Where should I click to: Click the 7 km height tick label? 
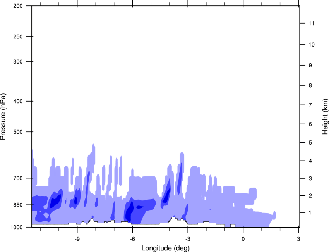pos(310,105)
